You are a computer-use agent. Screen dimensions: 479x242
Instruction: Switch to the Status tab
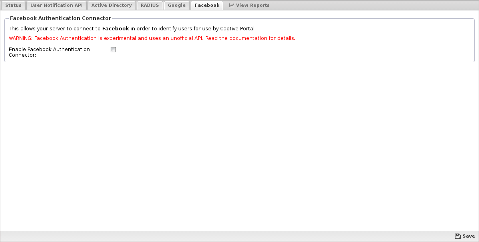[14, 5]
